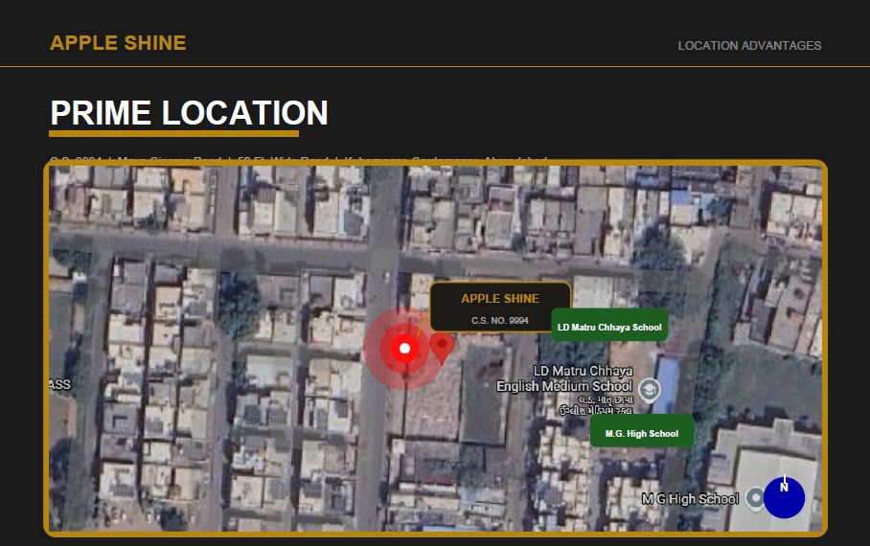Click the road intersection above the red marker
Viewport: 870px width, 546px height.
pyautogui.click(x=384, y=260)
